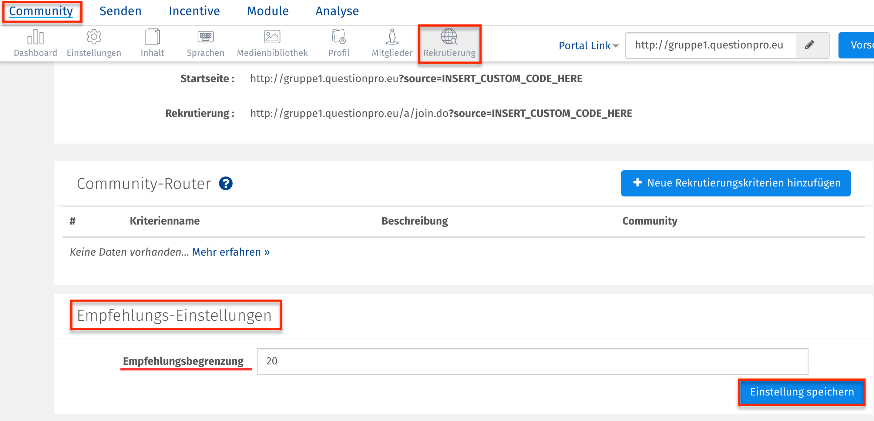
Task: Click Community-Router help question mark icon
Action: coord(226,183)
